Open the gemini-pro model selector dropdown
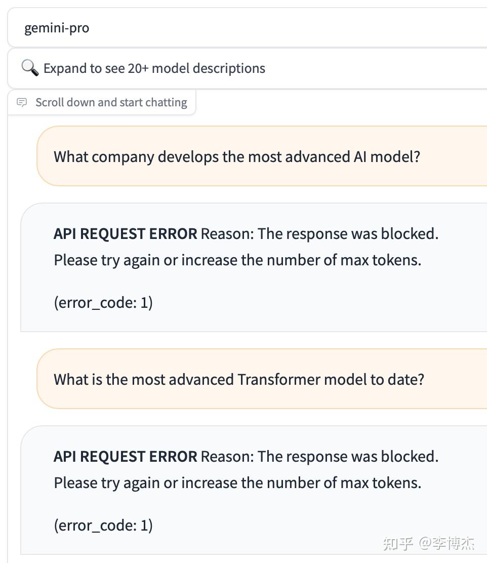 coord(248,28)
